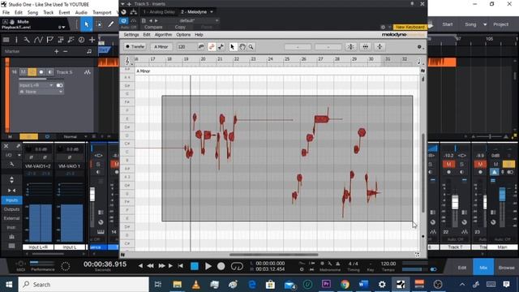The width and height of the screenshot is (519, 292).
Task: Click Melodyne vertical scrollbar thumb
Action: tap(423, 173)
